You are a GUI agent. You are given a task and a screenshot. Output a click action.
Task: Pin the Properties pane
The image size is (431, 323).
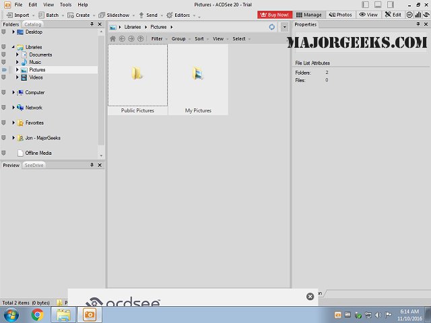[x=418, y=24]
